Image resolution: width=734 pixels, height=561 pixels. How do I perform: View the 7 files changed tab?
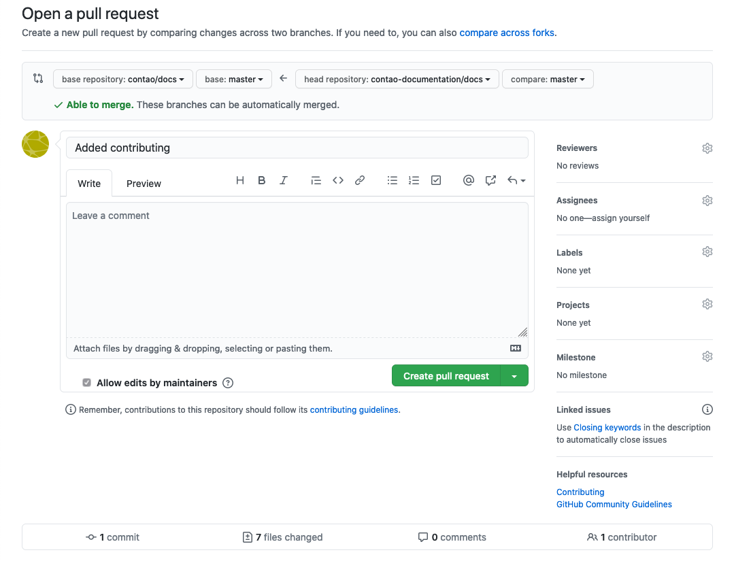click(x=283, y=537)
